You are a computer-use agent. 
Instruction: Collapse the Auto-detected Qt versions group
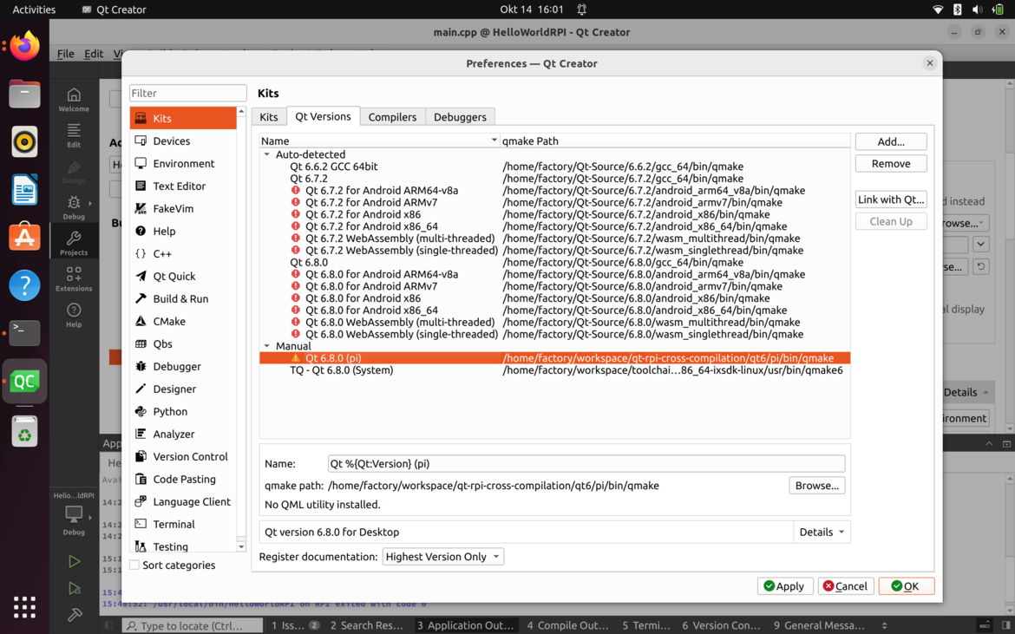pos(266,154)
